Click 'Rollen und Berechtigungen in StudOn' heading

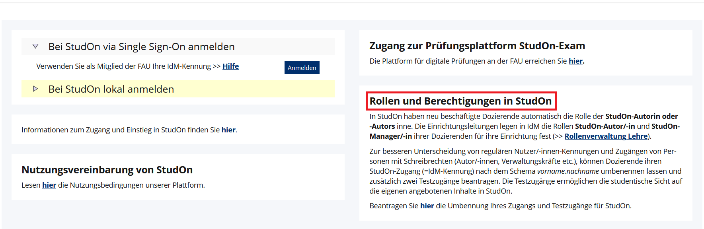461,101
